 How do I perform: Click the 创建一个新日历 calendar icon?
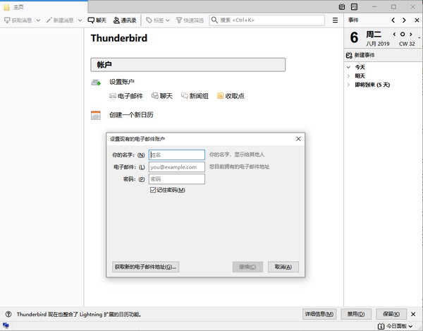[x=96, y=115]
